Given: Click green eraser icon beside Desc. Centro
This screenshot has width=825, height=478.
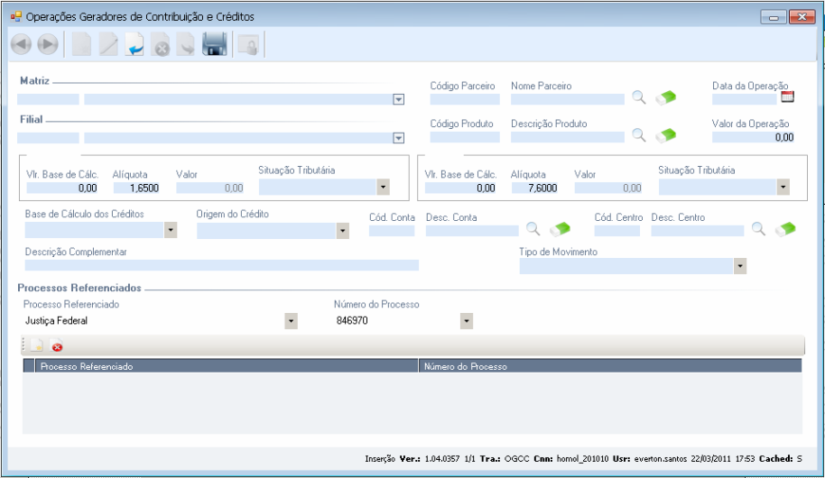Looking at the screenshot, I should click(785, 229).
